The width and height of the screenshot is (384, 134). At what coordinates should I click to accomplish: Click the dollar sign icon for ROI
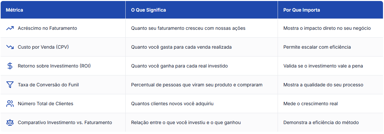click(10, 66)
